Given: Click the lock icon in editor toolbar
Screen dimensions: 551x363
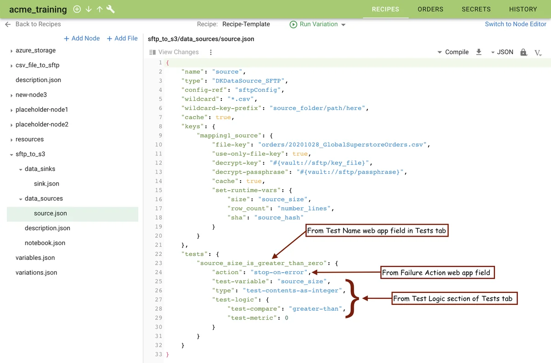Looking at the screenshot, I should click(523, 52).
